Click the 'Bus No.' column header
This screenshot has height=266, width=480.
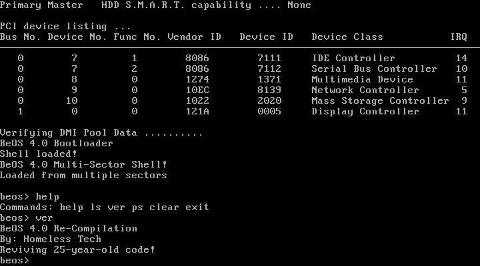(20, 37)
